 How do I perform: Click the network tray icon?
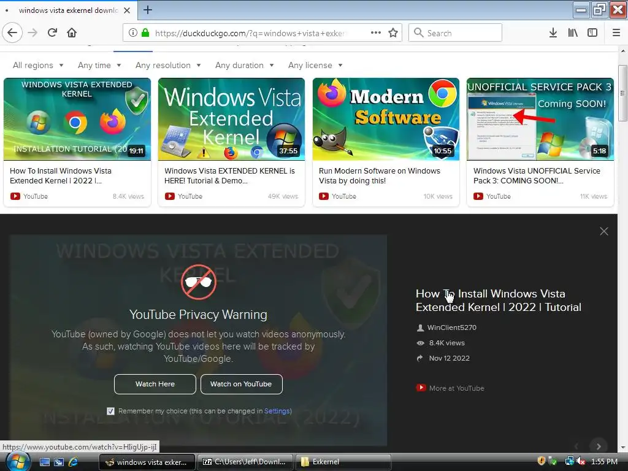[569, 461]
